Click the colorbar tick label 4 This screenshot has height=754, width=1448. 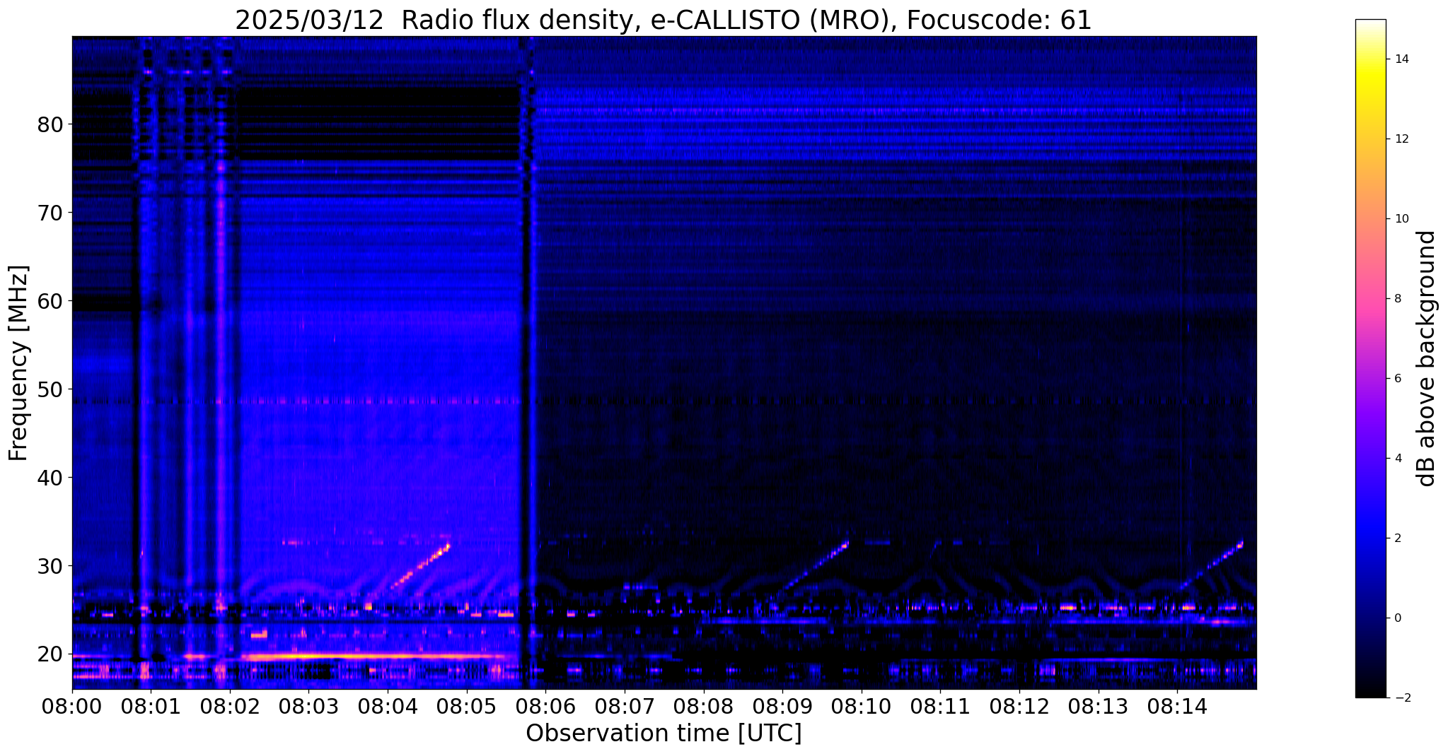tap(1397, 459)
